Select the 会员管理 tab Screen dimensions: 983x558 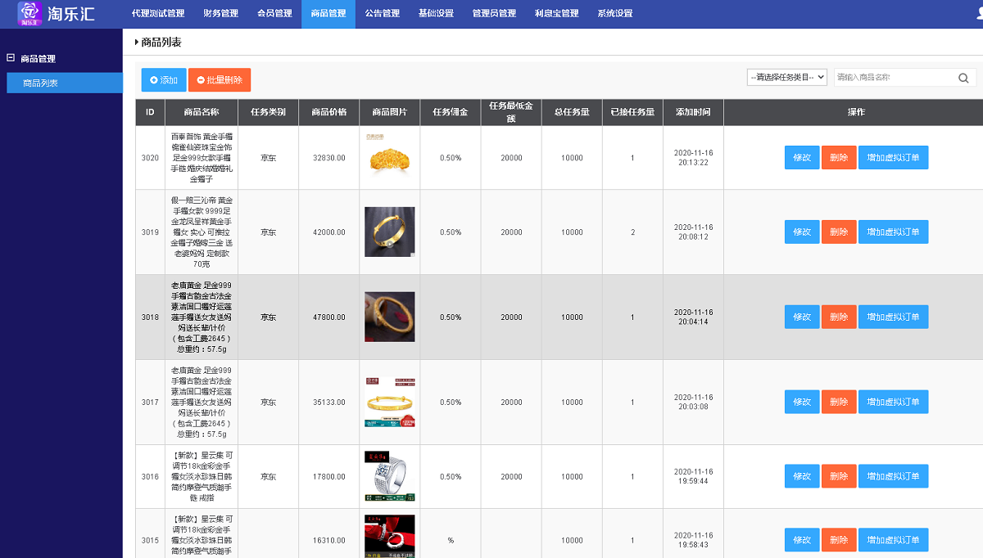click(274, 13)
